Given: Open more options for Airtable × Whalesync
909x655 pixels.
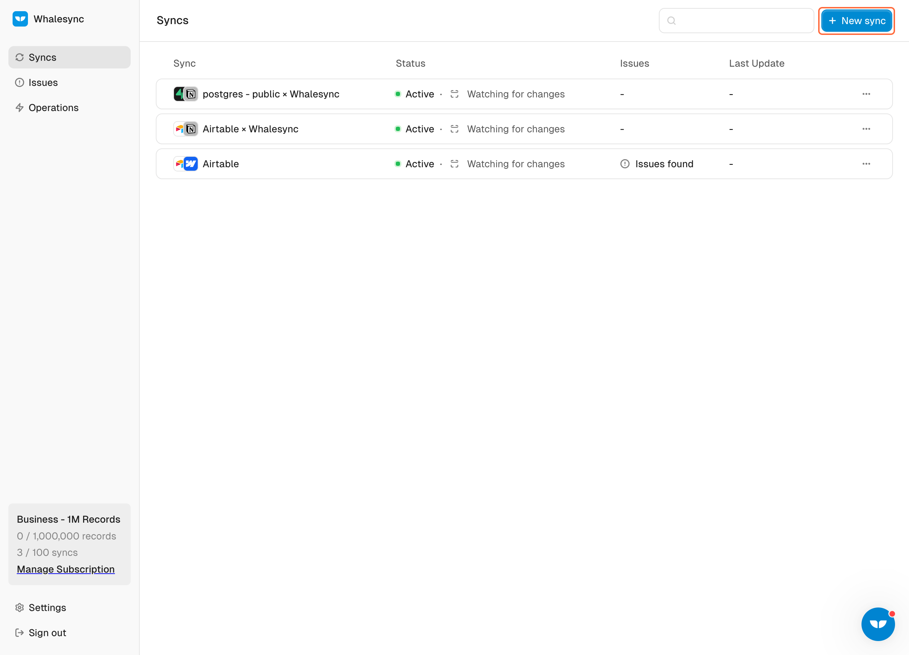Looking at the screenshot, I should [866, 129].
